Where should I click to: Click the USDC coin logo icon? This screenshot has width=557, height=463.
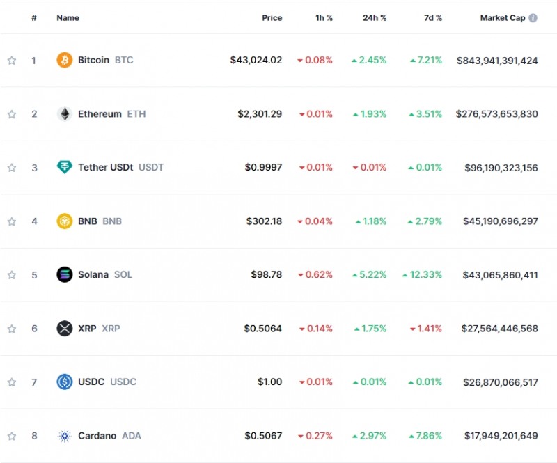coord(65,382)
